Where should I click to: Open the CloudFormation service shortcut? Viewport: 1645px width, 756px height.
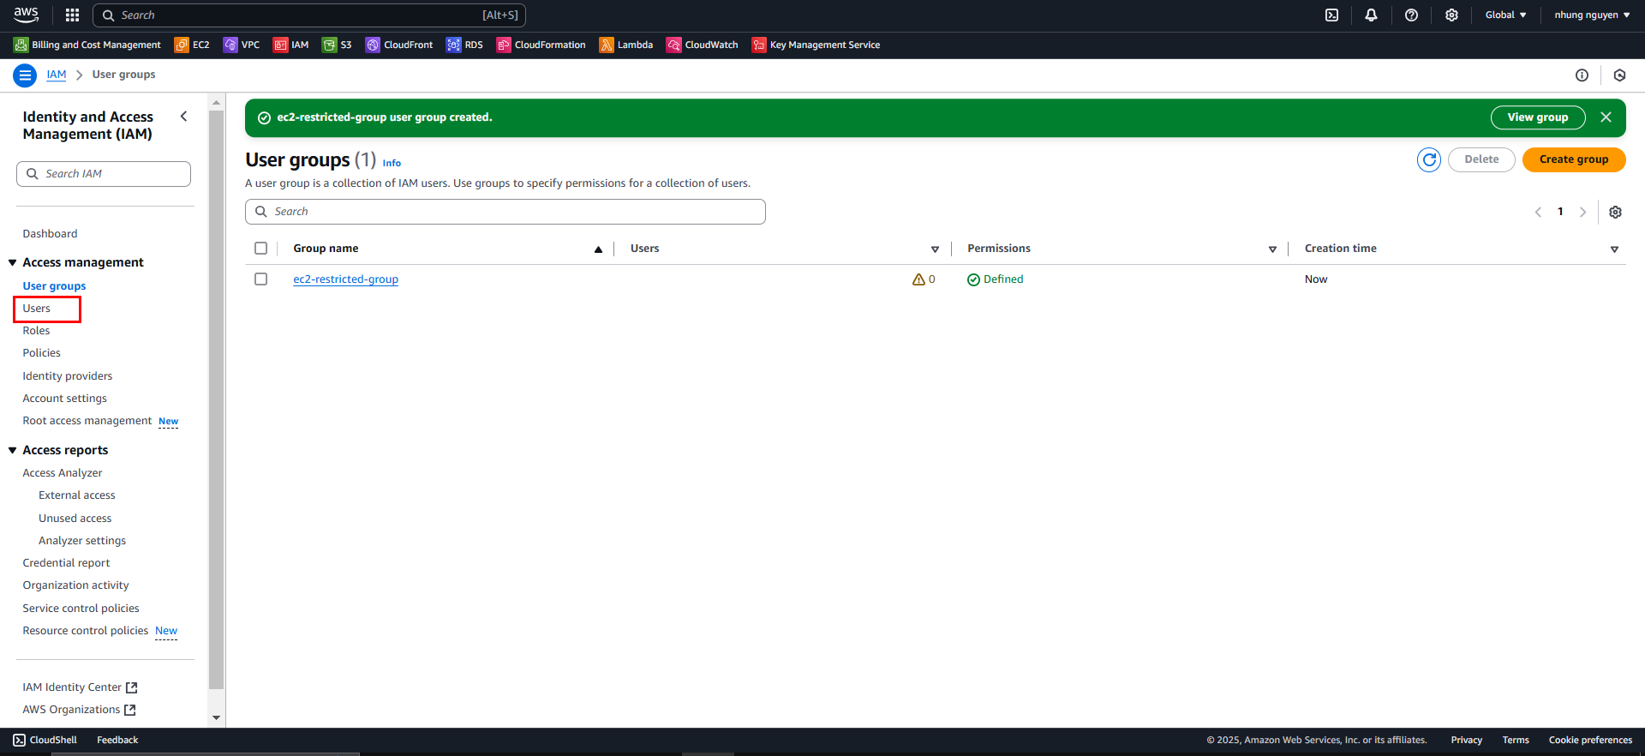pyautogui.click(x=541, y=45)
